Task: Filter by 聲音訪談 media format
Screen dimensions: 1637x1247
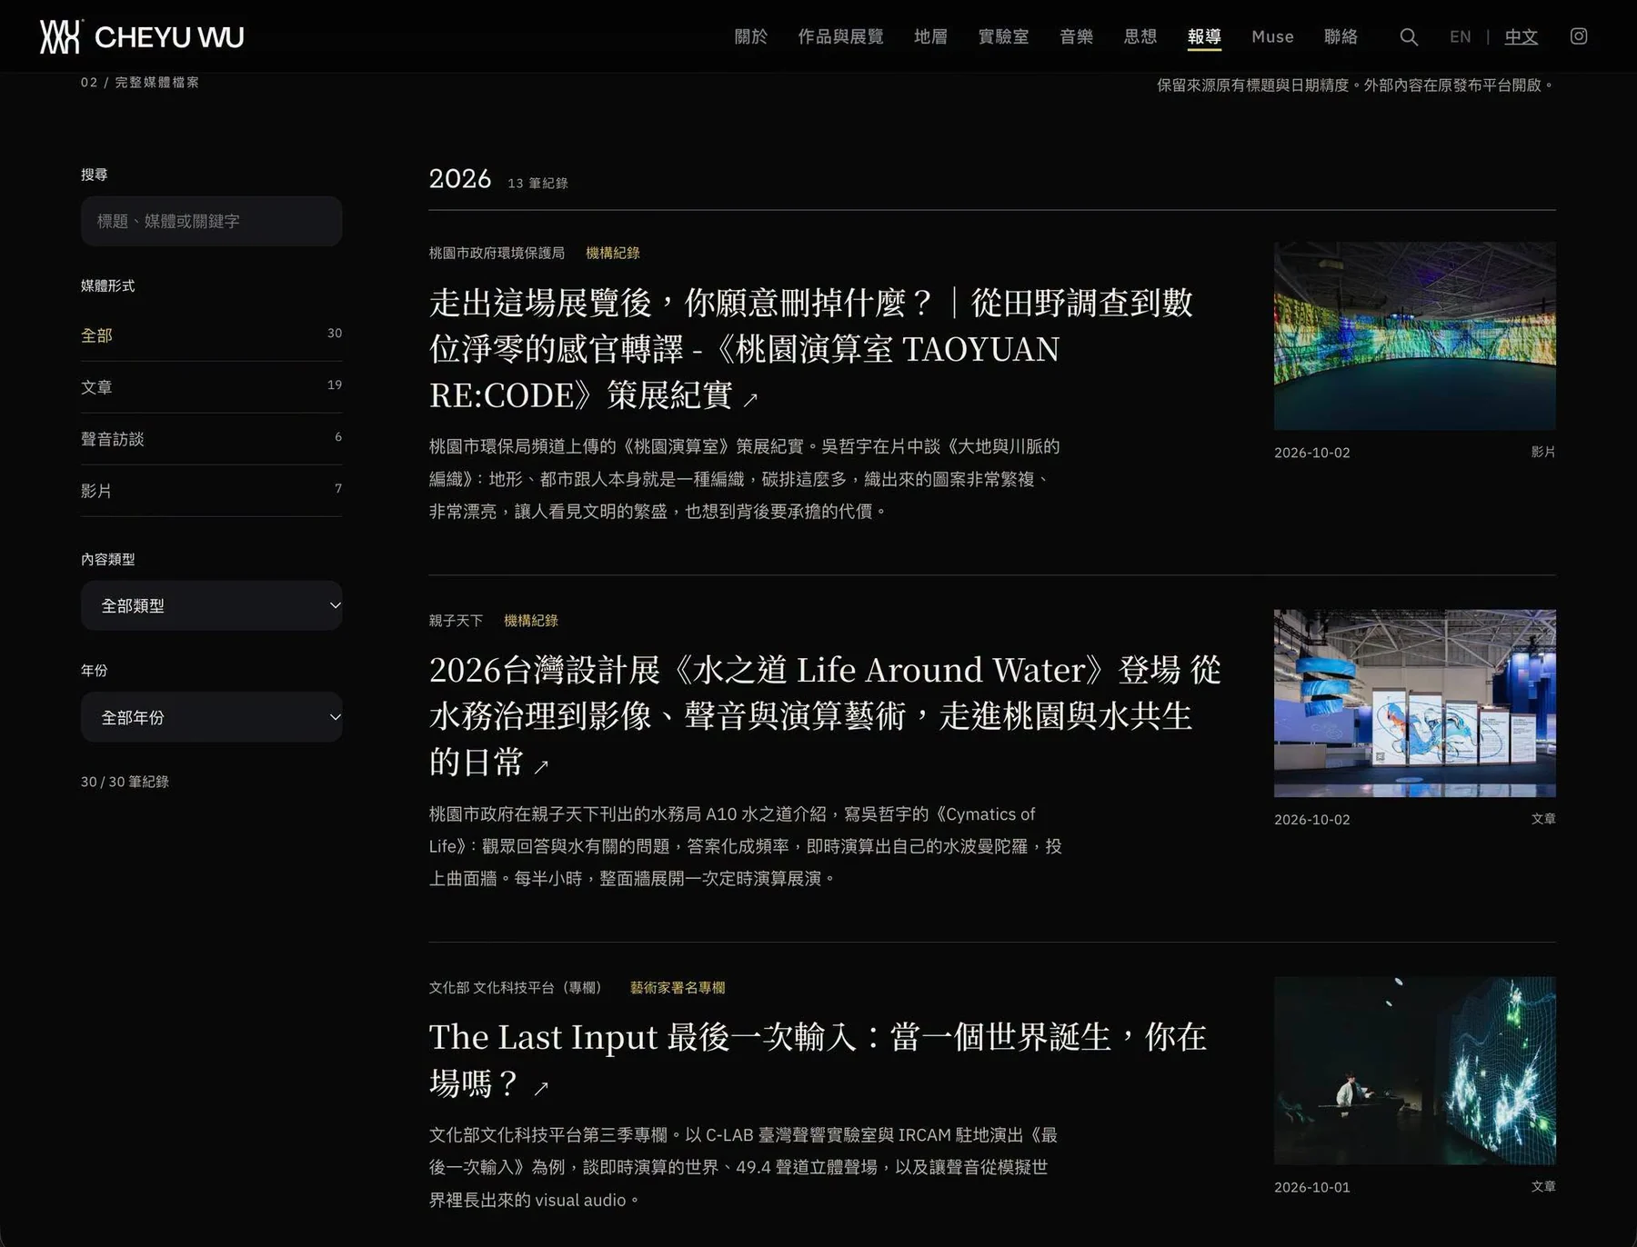Action: coord(211,439)
